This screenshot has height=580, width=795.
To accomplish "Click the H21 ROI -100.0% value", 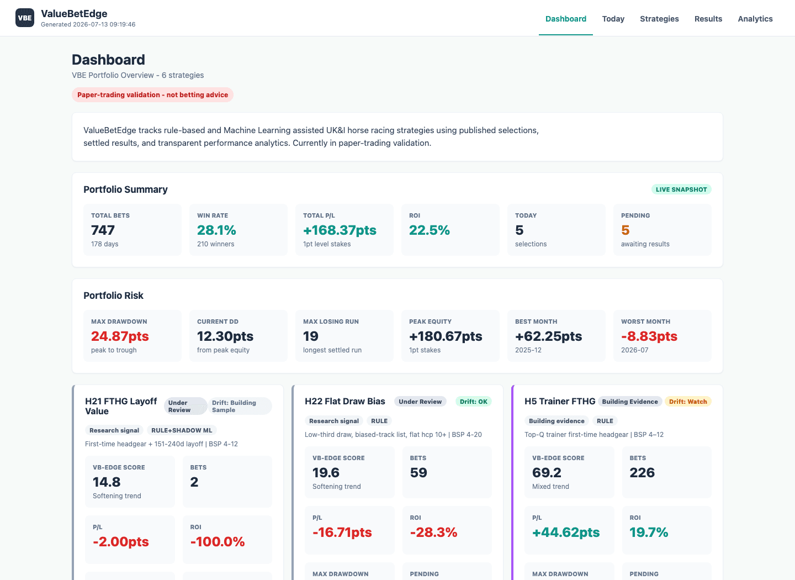I will (218, 542).
